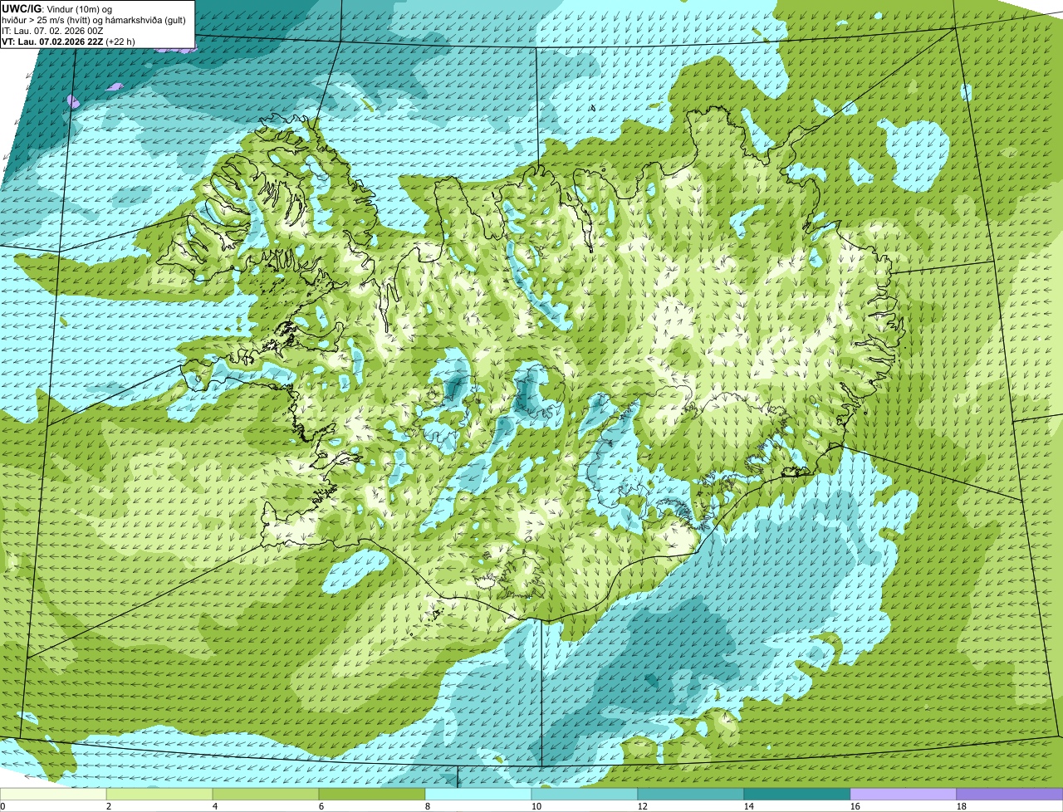Screen dimensions: 1063x812
Task: Click the scale label '16'
Action: (x=855, y=806)
